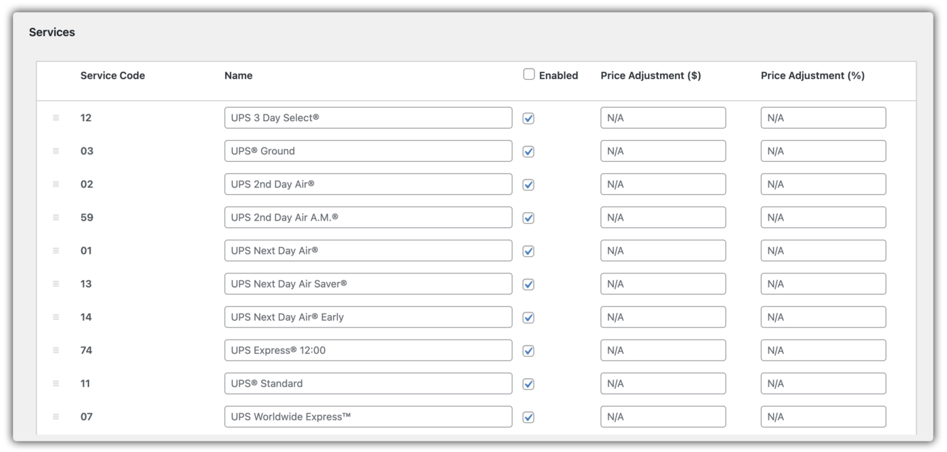Uncheck enabled box for service code 01
Screen dimensions: 947x452
[529, 251]
